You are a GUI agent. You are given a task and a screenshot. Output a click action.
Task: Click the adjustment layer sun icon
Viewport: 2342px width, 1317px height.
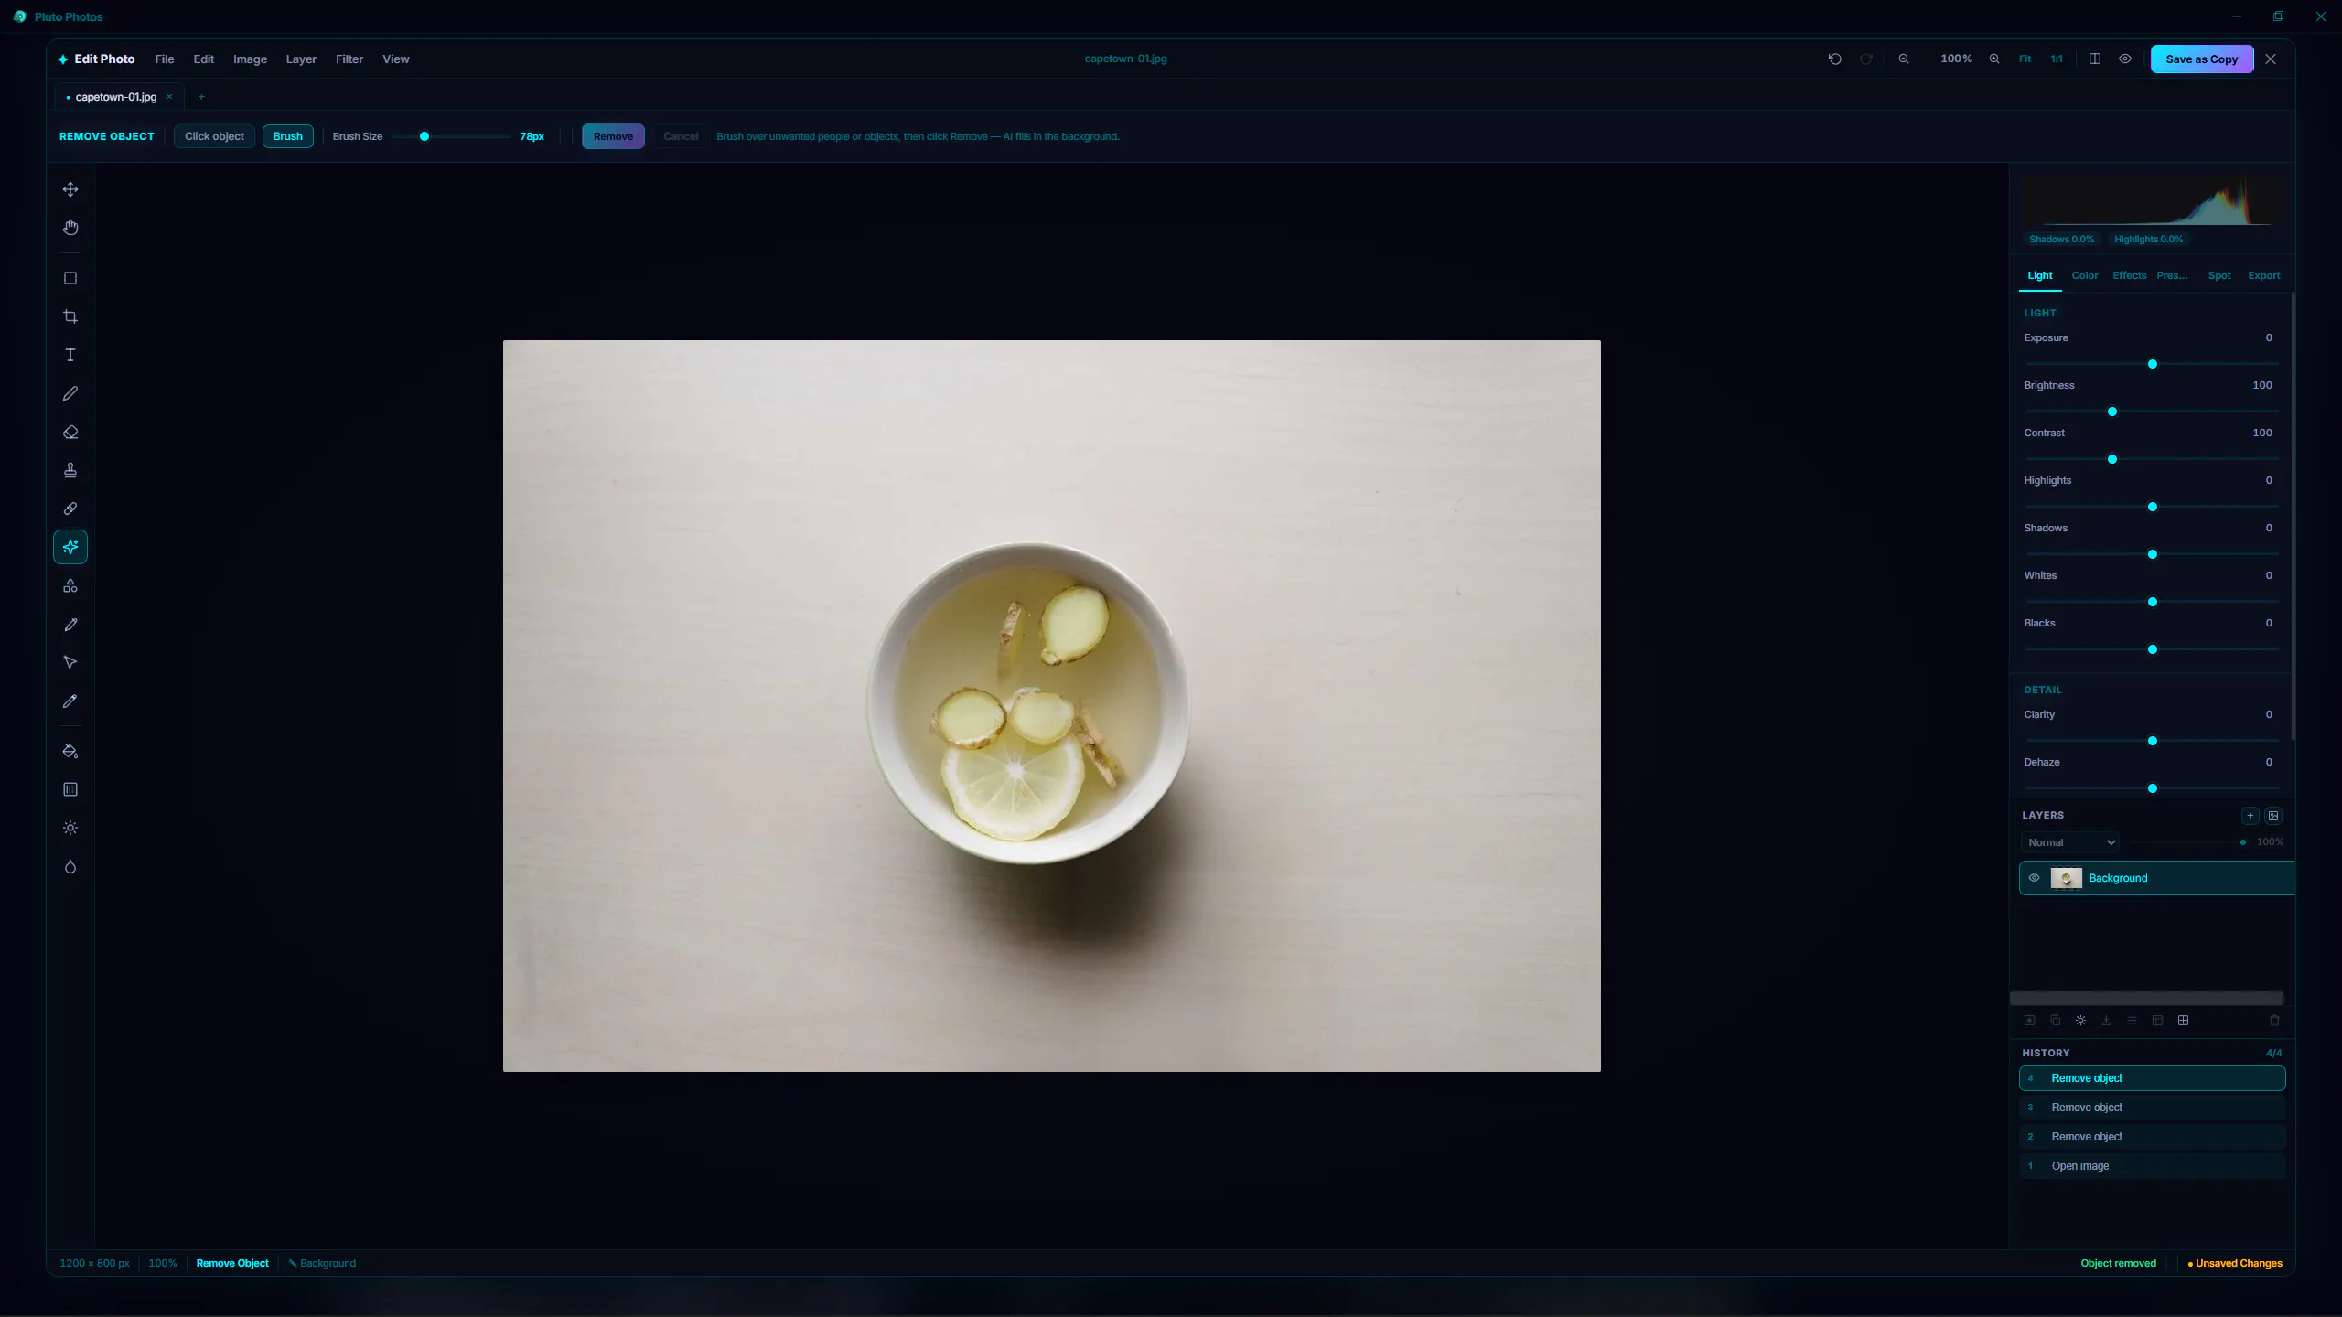2080,1021
